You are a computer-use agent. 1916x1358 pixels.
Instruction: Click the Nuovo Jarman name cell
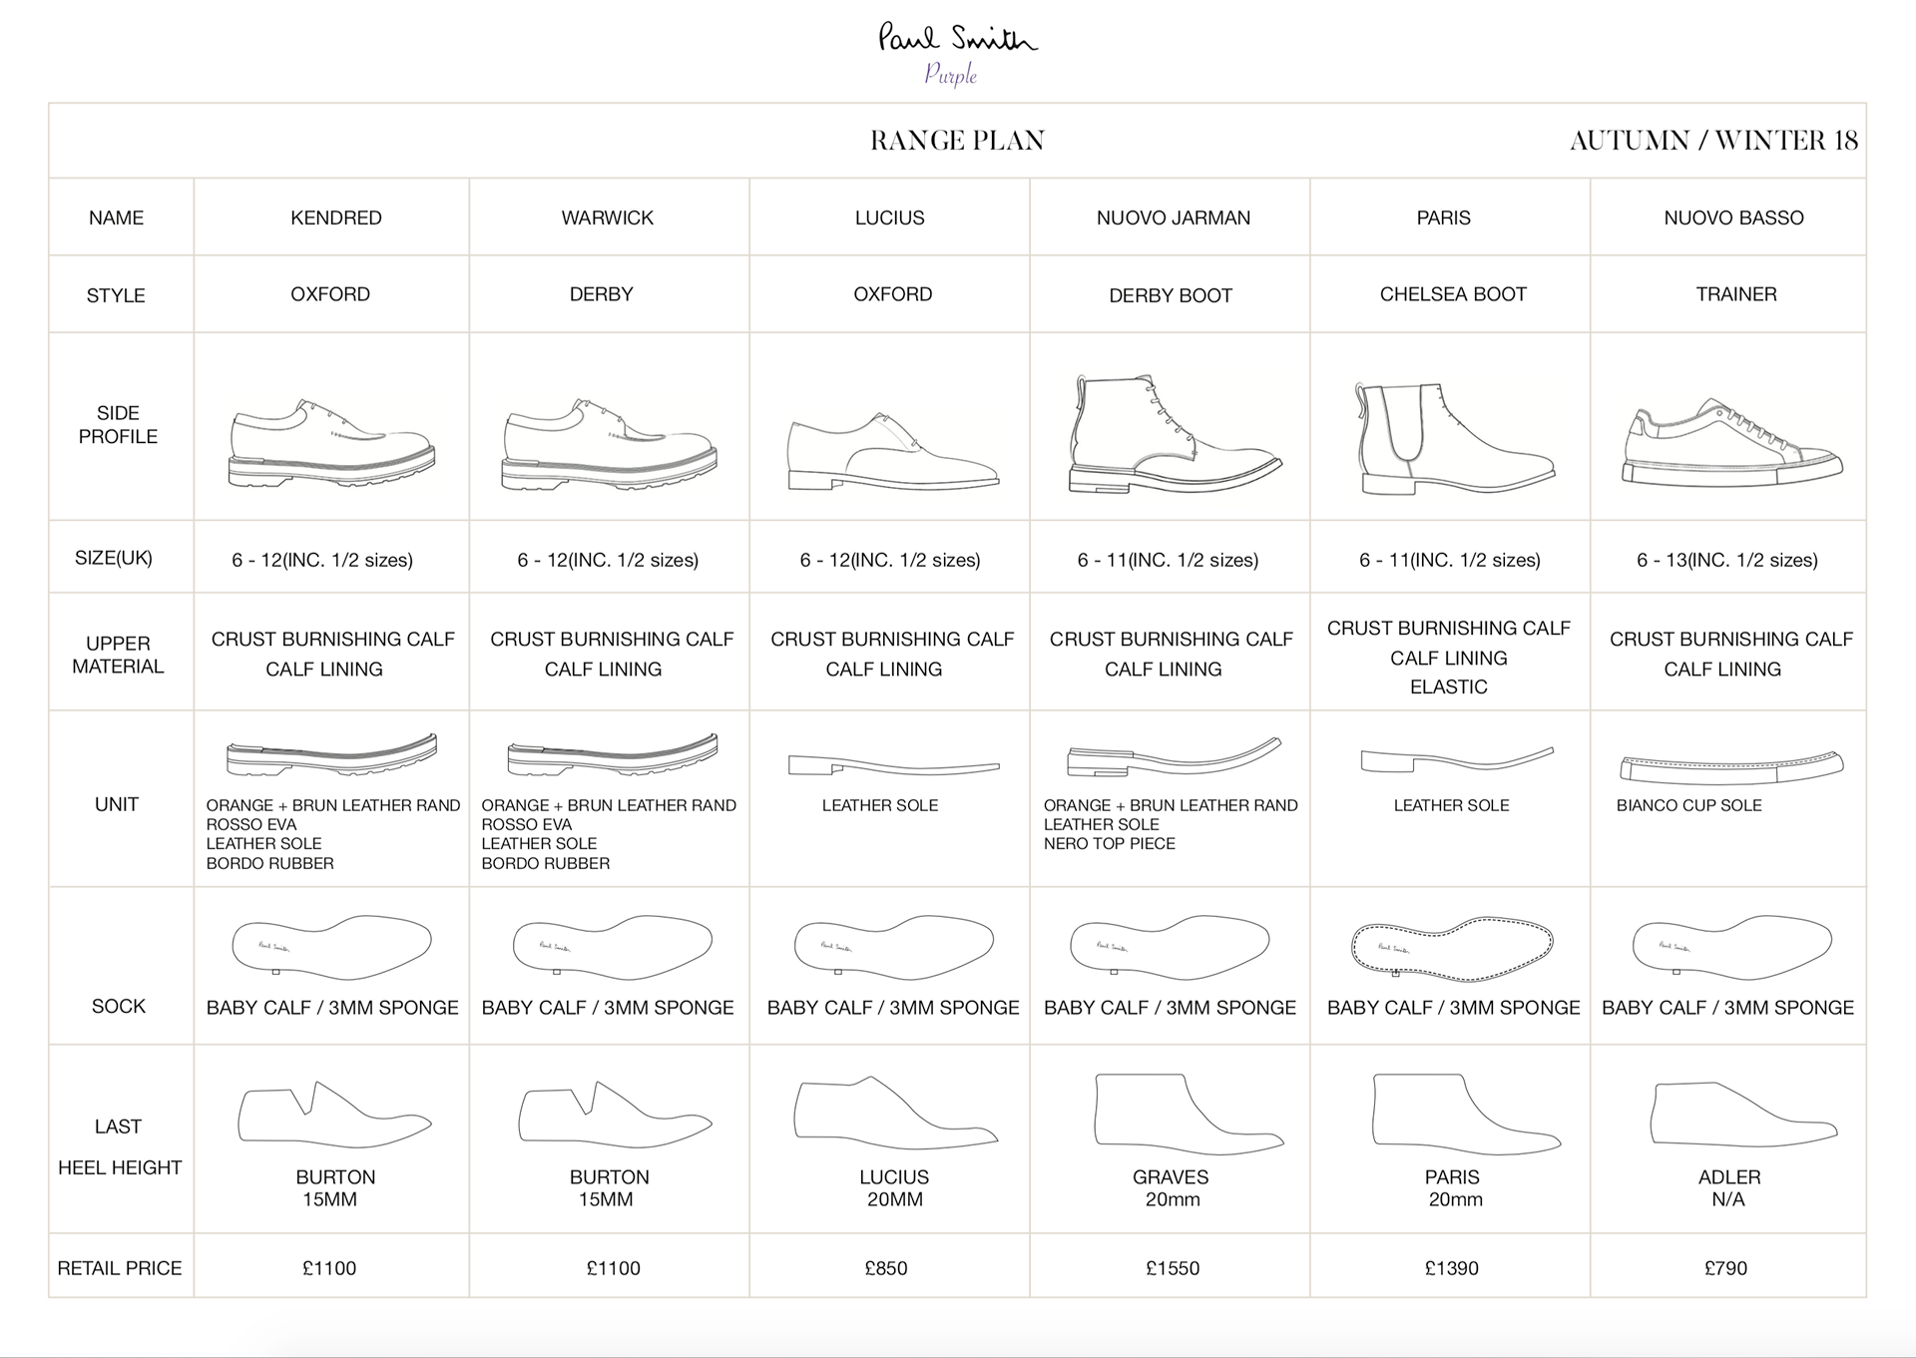point(1173,218)
